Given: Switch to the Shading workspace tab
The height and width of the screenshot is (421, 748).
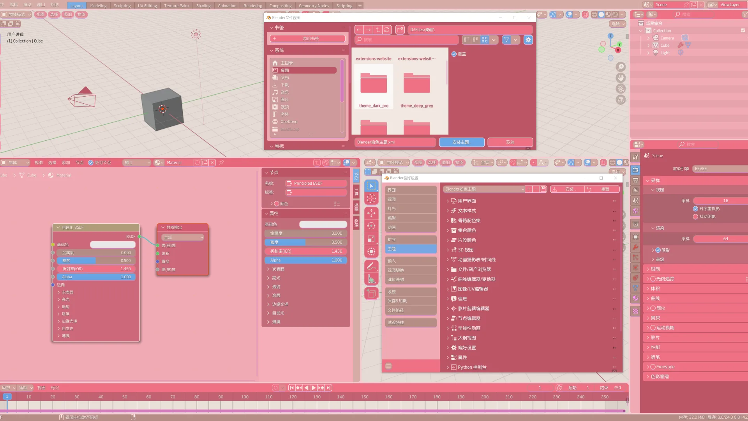Looking at the screenshot, I should [203, 6].
